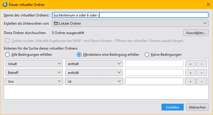The height and width of the screenshot is (115, 213).
Task: Toggle the Online suchen checkbox
Action: (7, 40)
